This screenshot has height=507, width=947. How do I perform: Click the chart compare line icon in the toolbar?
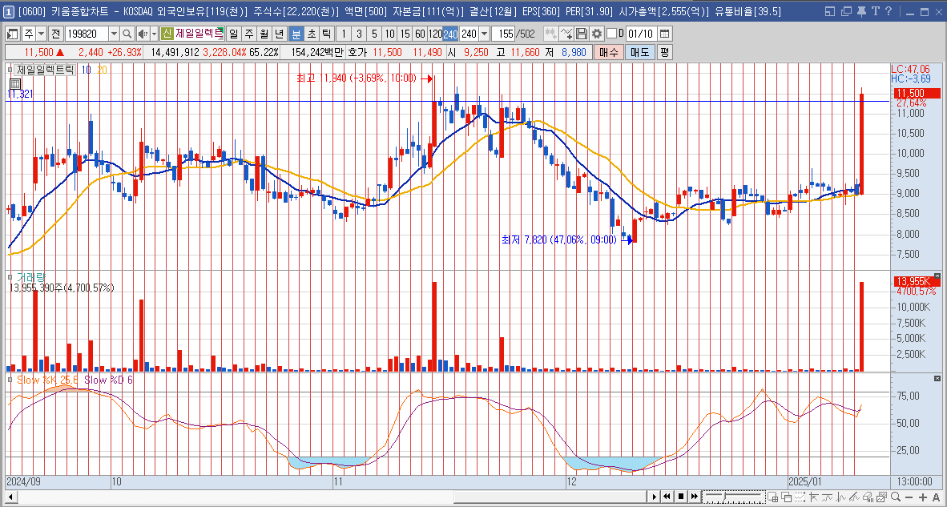566,34
